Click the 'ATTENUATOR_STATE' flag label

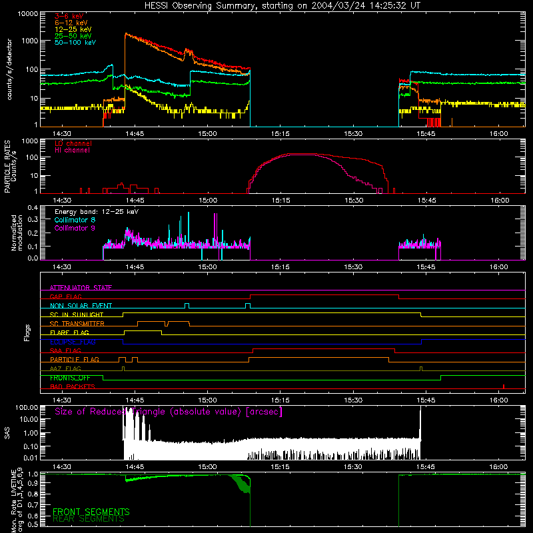[81, 288]
